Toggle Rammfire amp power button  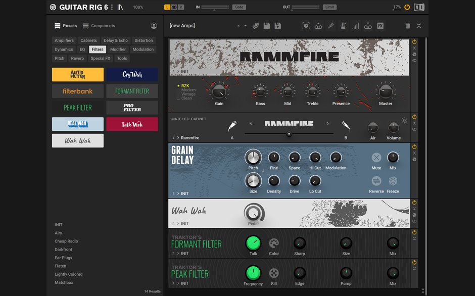pos(414,42)
